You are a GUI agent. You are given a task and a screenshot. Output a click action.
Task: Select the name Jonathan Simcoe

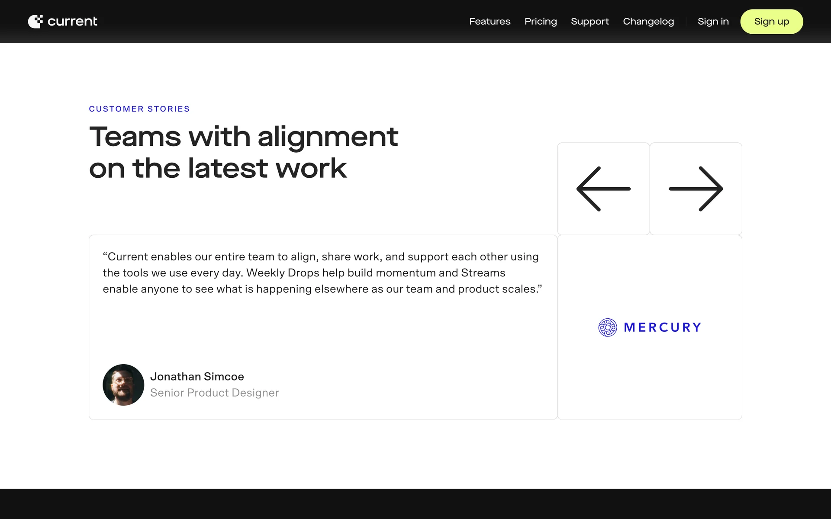(197, 377)
